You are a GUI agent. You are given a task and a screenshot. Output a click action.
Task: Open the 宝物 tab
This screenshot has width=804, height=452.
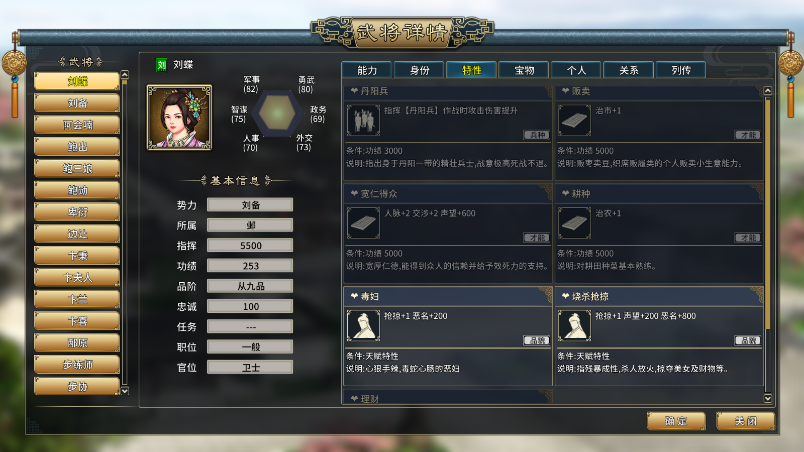coord(524,70)
